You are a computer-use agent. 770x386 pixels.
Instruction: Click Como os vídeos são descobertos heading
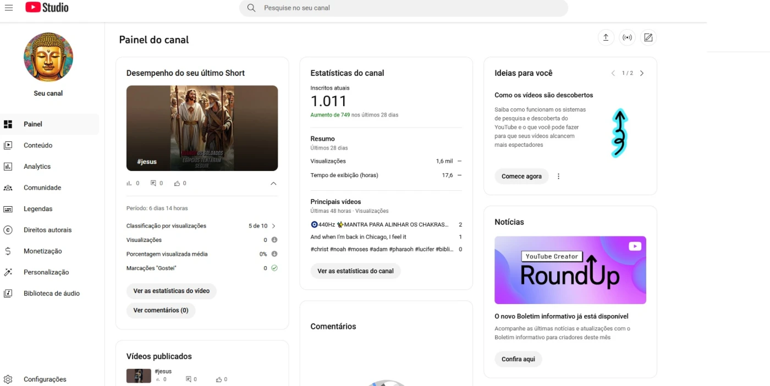pos(544,95)
